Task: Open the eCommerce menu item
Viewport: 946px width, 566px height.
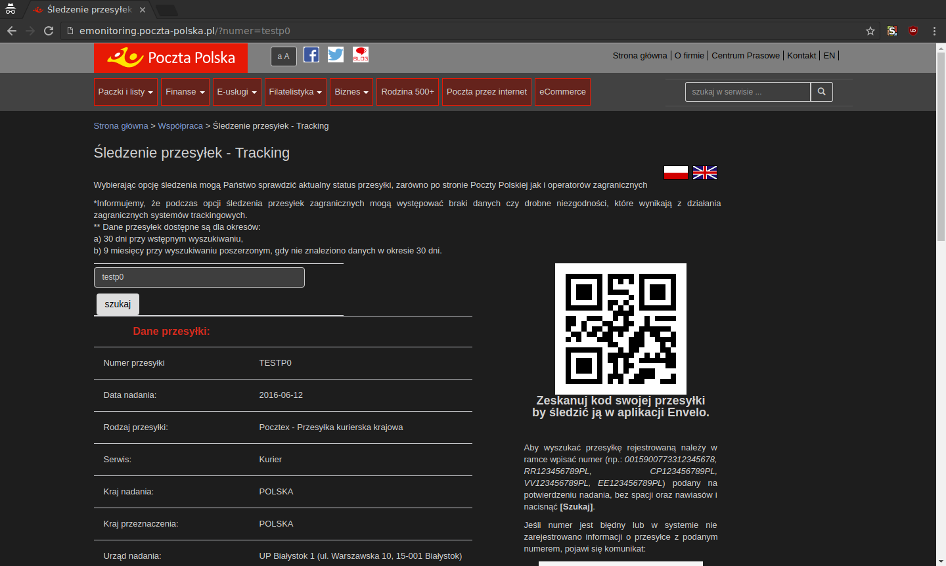Action: (x=562, y=92)
